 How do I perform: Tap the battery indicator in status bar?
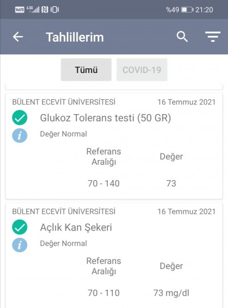point(187,10)
